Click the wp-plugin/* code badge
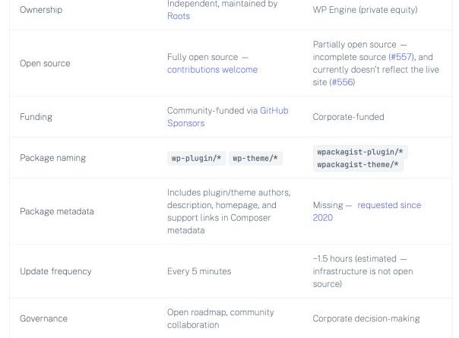The width and height of the screenshot is (459, 338). (195, 158)
